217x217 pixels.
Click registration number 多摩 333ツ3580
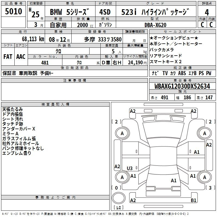103,39
